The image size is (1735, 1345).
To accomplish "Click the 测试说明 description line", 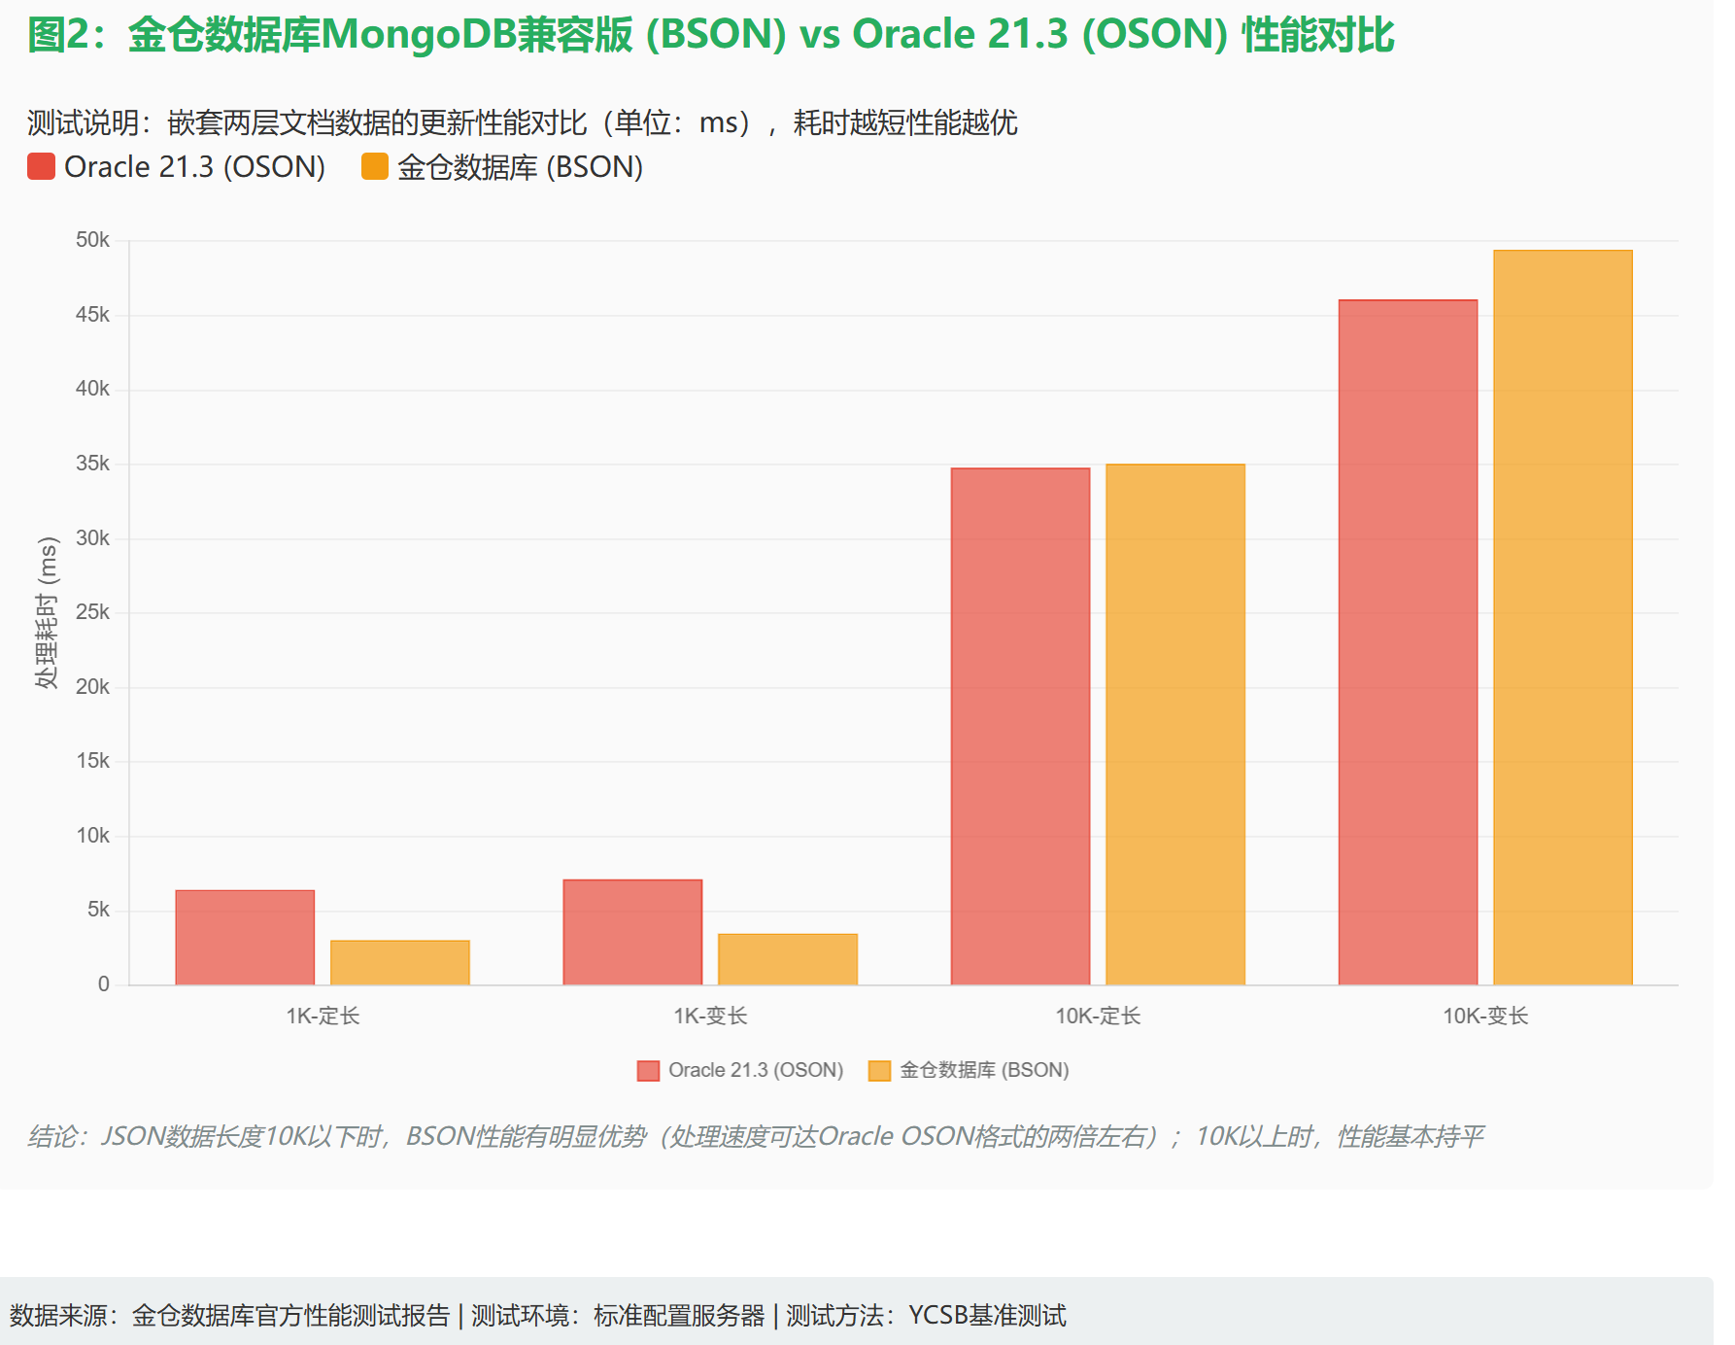I will coord(522,122).
